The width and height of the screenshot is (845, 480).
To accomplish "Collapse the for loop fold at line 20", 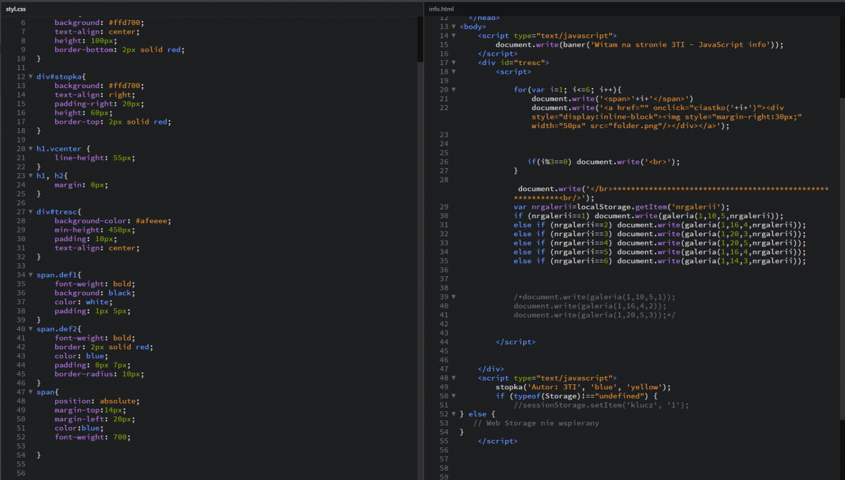I will [454, 90].
